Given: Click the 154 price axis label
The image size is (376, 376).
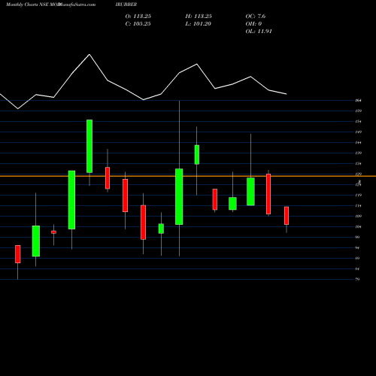Looking at the screenshot, I should pos(359,122).
